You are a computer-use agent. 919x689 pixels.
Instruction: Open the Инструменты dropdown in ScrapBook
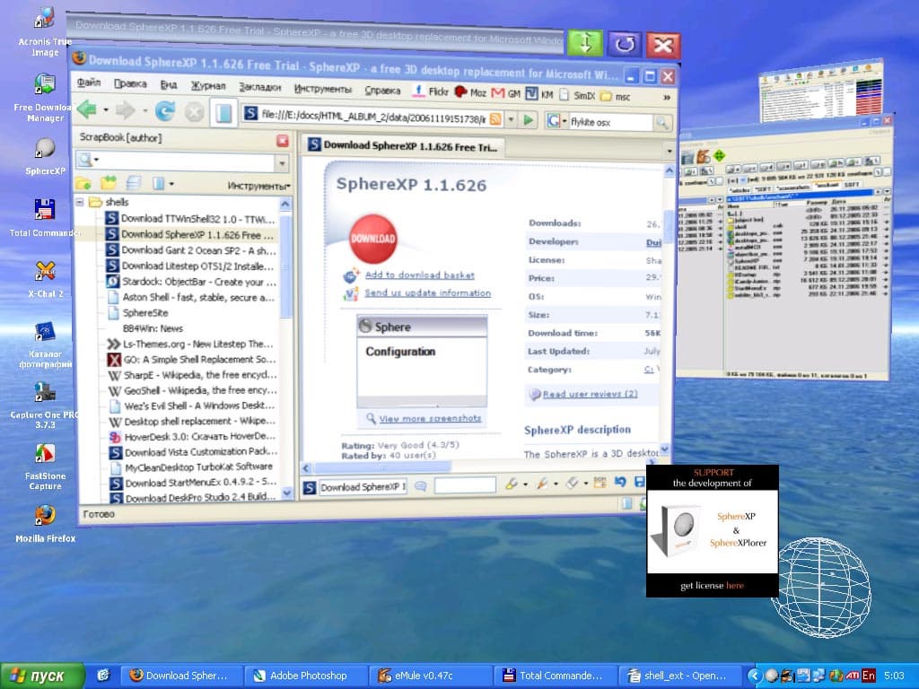pyautogui.click(x=258, y=186)
